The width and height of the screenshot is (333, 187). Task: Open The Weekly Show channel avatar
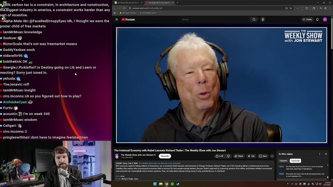point(117,156)
